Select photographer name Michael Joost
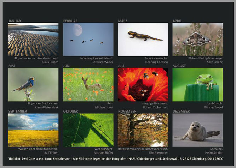This screenshot has height=168, width=236. pyautogui.click(x=104, y=107)
